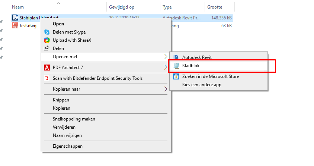Click the Autodesk Revit R icon
Image resolution: width=314 pixels, height=166 pixels.
[x=176, y=57]
